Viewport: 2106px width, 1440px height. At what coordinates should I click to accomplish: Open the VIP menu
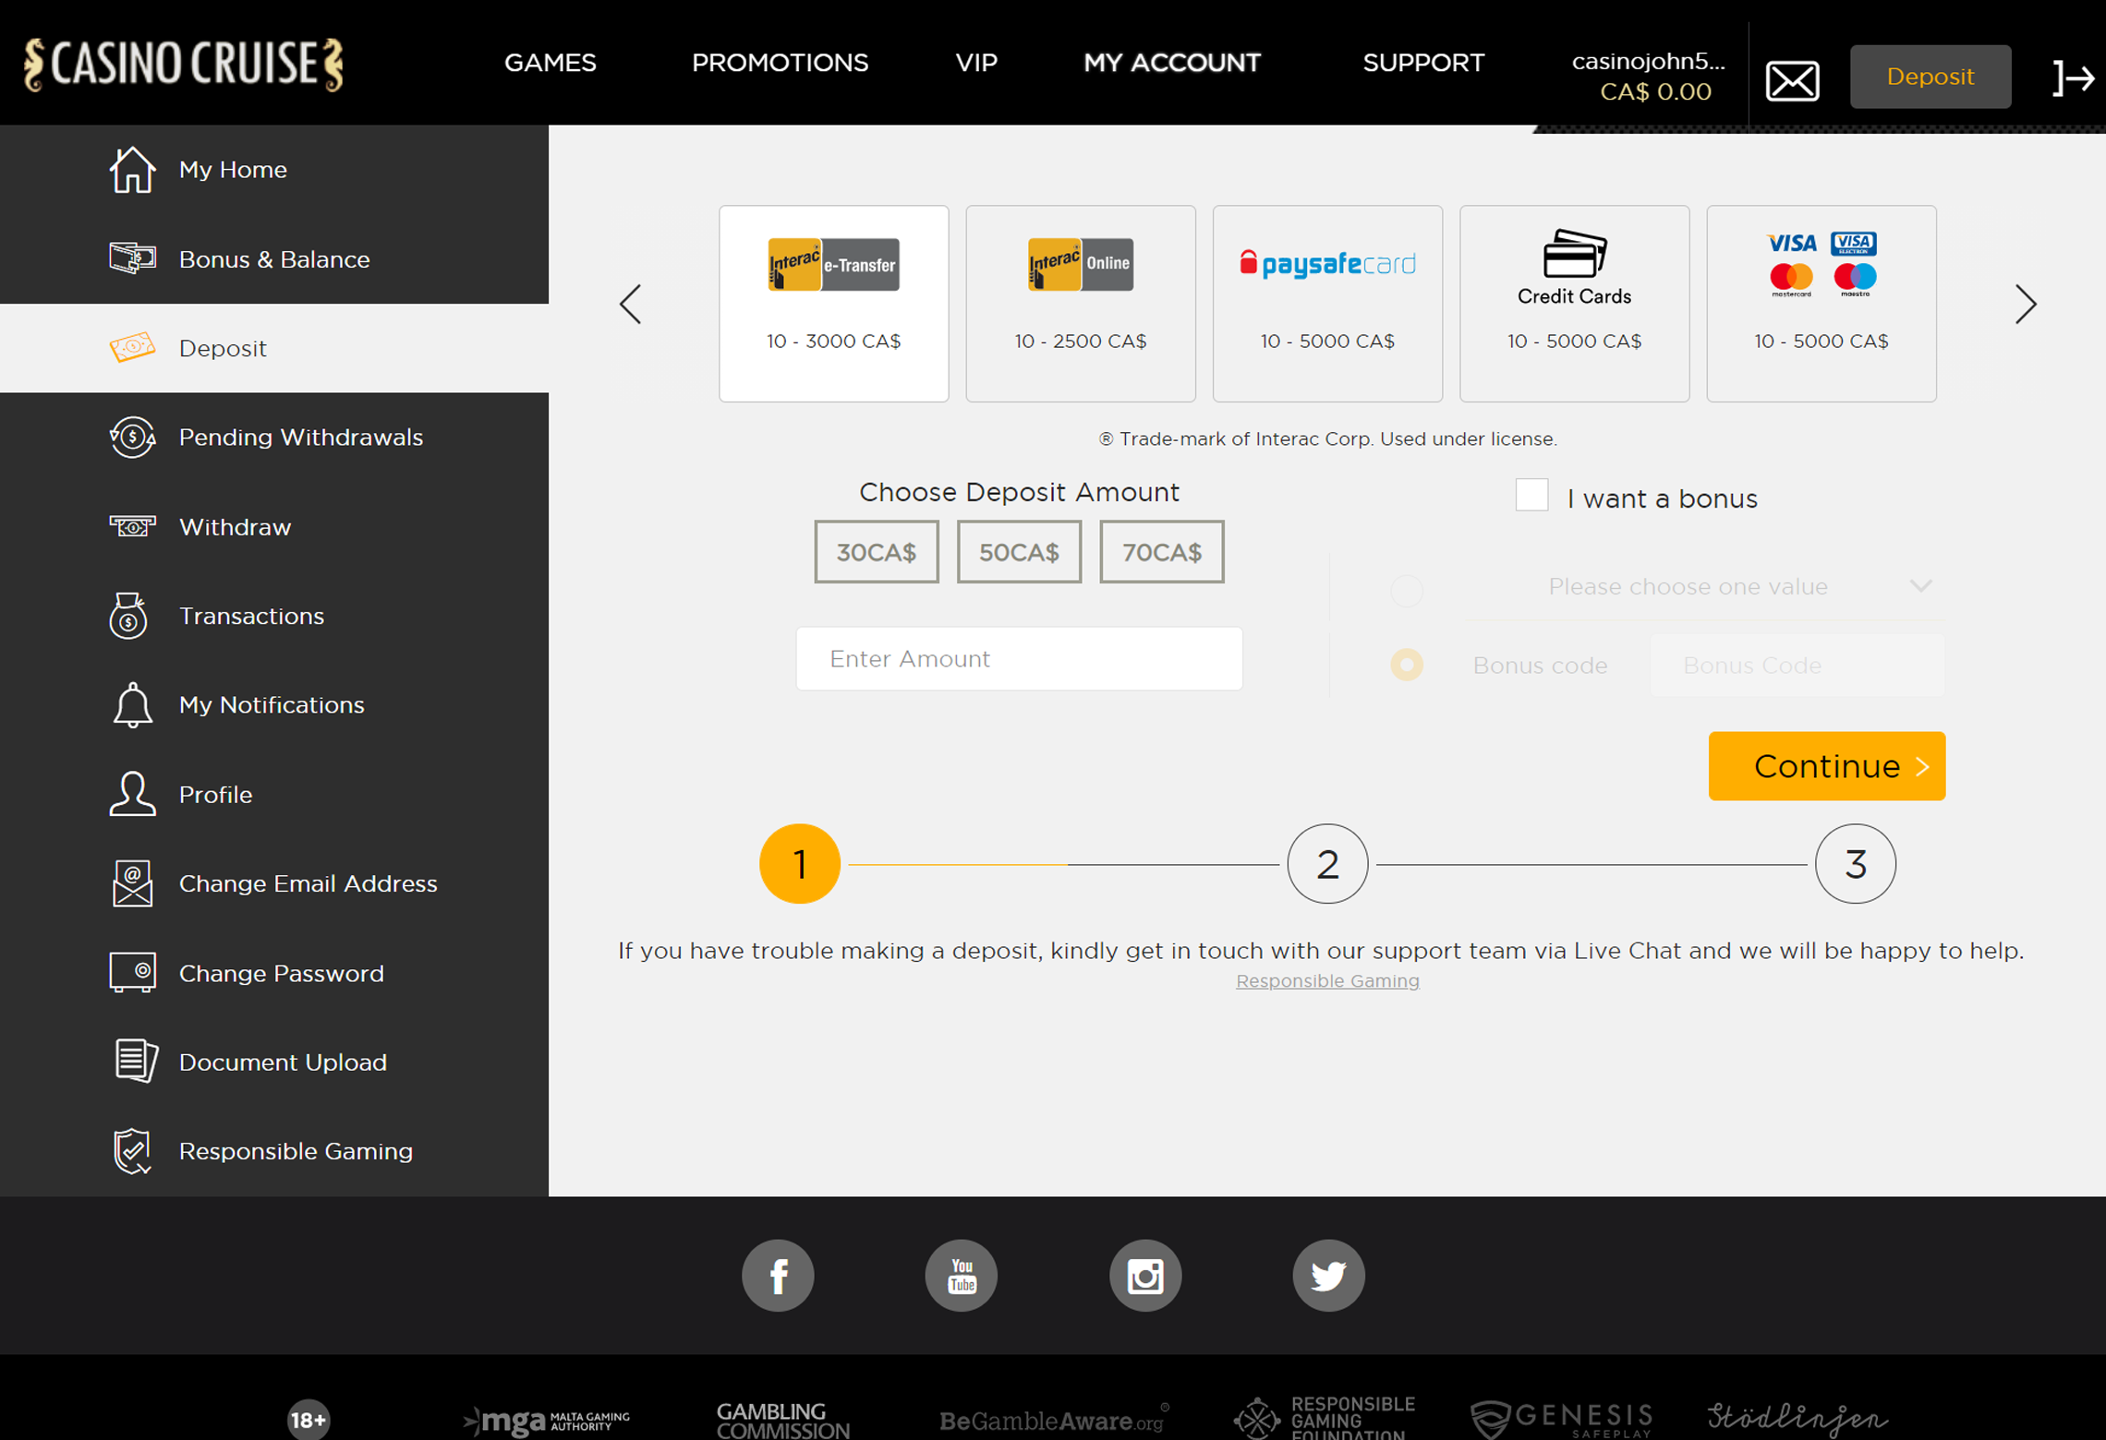coord(976,63)
